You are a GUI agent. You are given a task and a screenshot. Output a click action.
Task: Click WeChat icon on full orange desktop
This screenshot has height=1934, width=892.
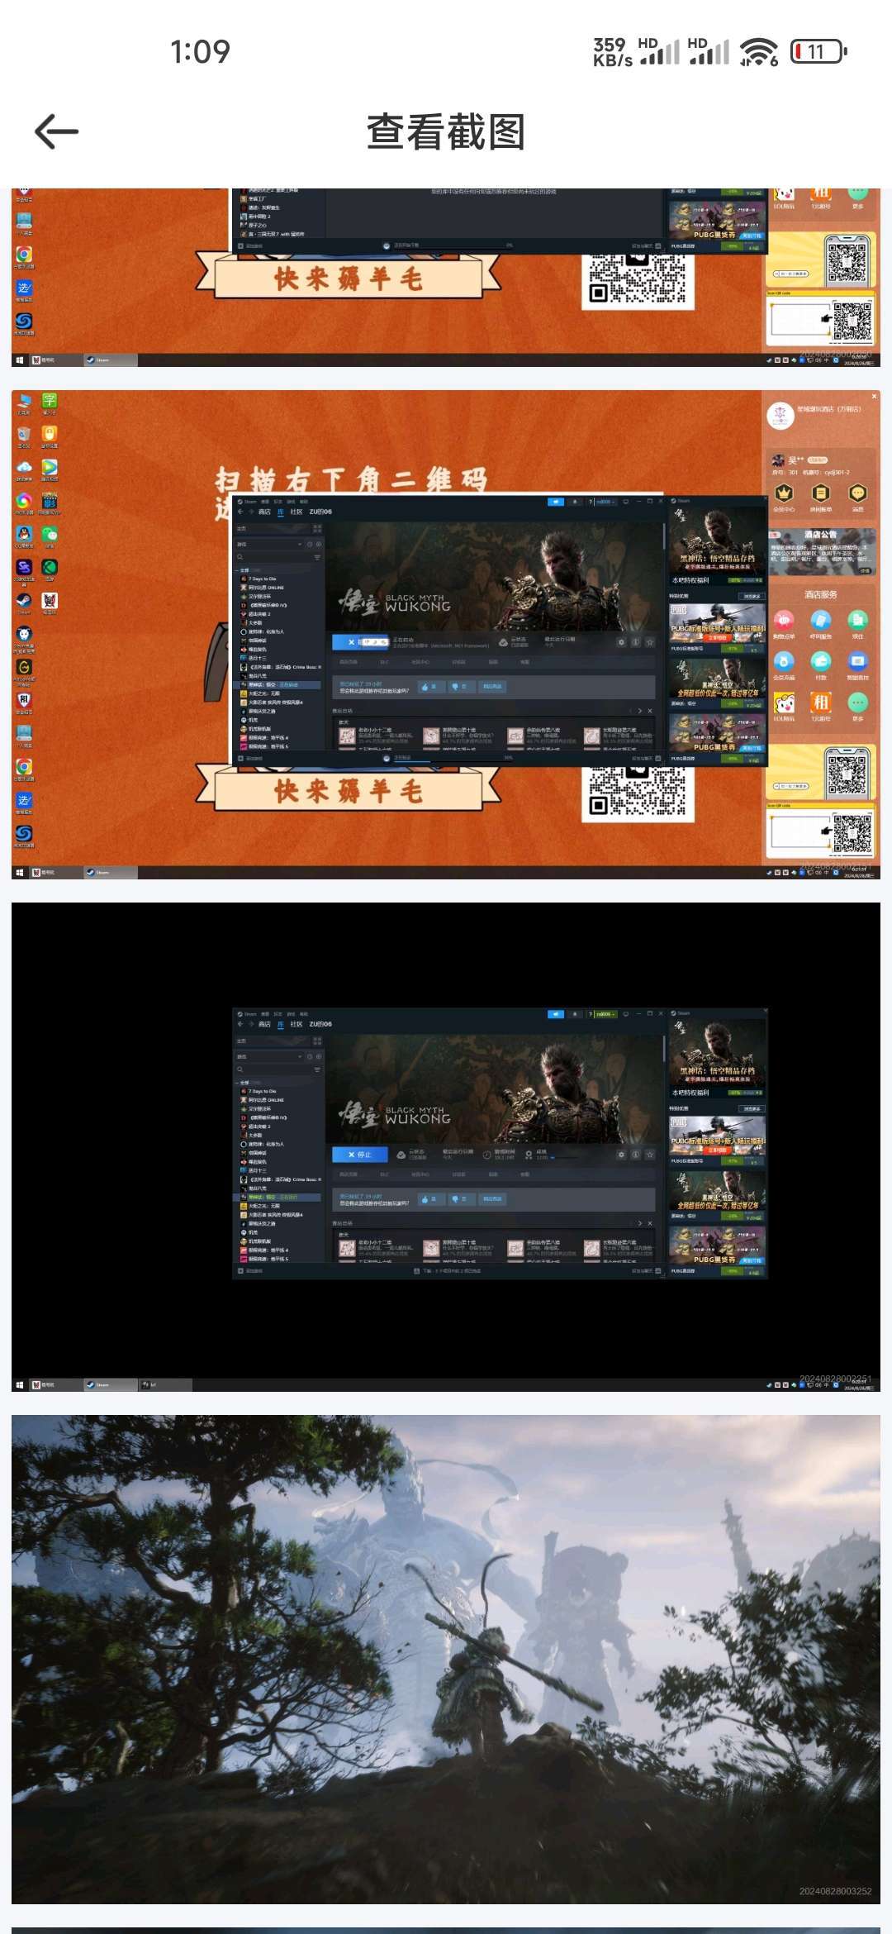[x=50, y=535]
